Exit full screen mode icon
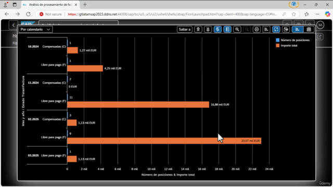 click(276, 30)
